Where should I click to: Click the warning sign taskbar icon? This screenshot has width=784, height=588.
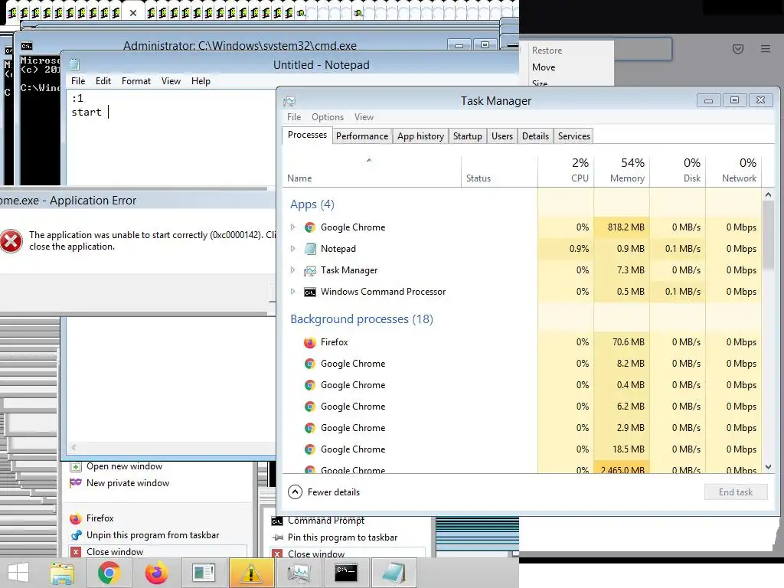[251, 573]
